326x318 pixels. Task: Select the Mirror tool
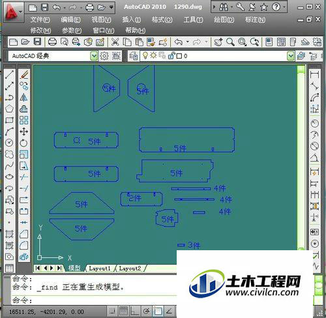point(24,97)
